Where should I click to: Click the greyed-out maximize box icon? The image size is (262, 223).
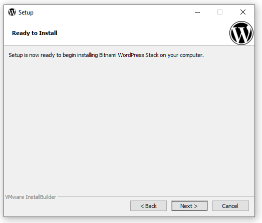(x=220, y=12)
